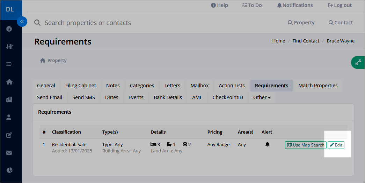Select the Requirements tab
Screen dimensions: 365x183
coord(271,86)
